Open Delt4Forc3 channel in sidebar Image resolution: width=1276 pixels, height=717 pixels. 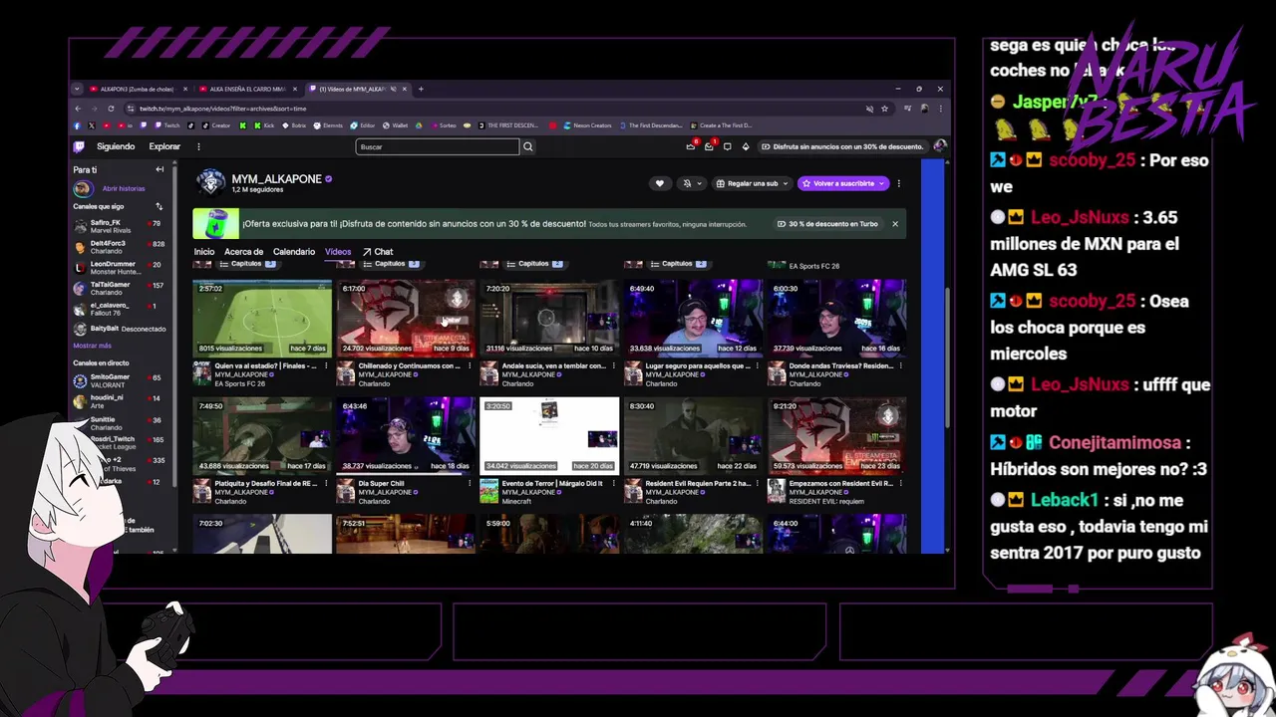click(119, 247)
